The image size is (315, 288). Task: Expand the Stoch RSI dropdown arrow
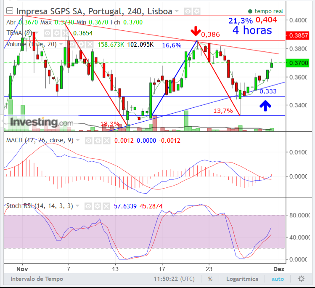[x=77, y=205]
